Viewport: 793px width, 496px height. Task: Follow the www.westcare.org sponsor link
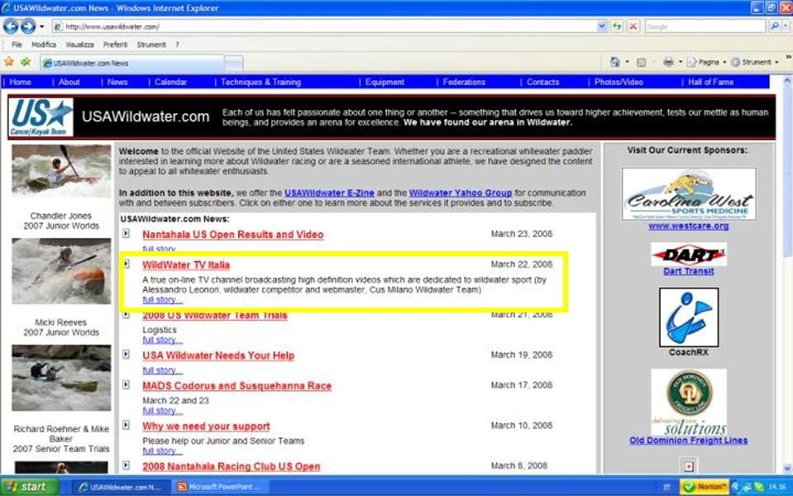(688, 226)
